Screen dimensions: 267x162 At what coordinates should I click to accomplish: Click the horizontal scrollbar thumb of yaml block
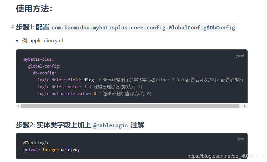coord(130,106)
